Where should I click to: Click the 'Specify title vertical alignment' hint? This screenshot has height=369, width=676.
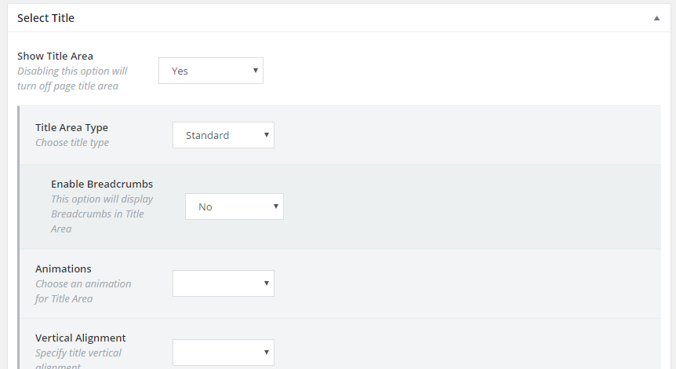(78, 353)
